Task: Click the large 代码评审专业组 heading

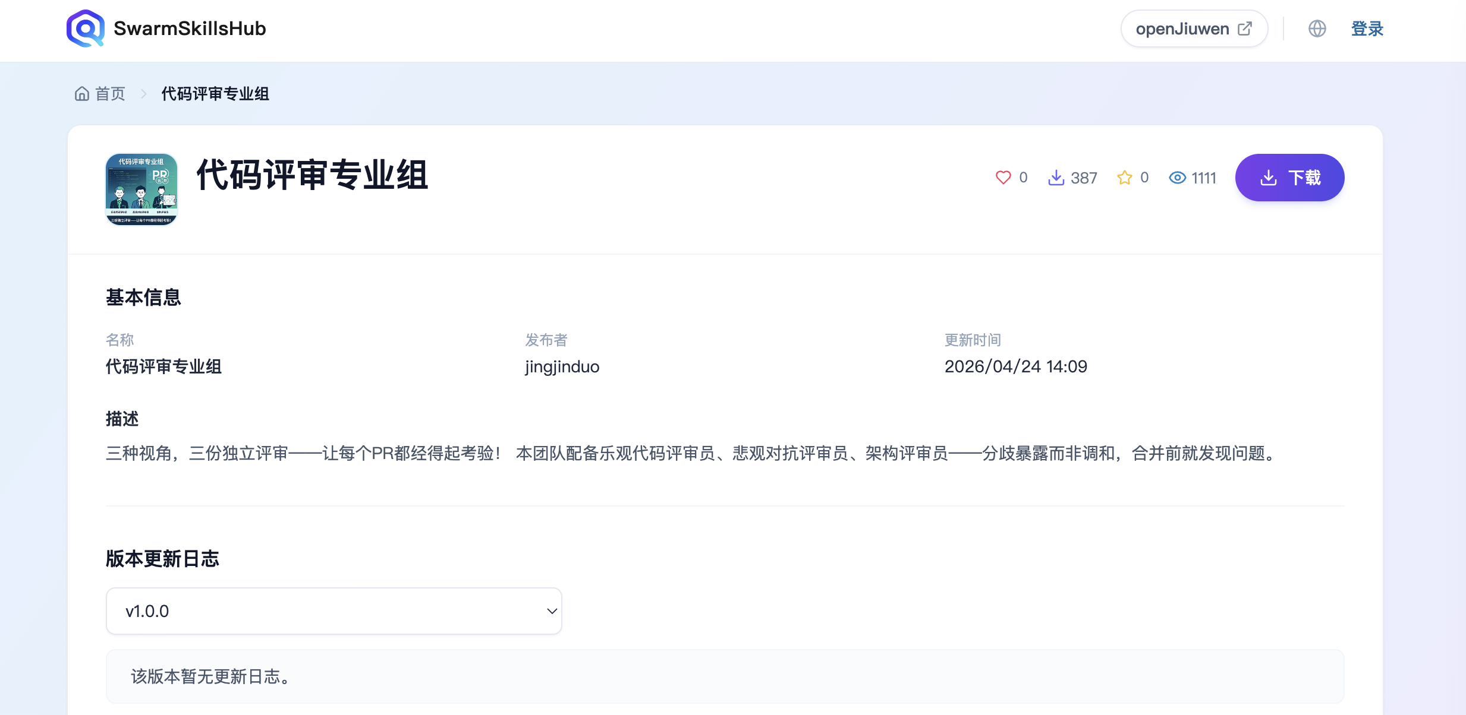Action: point(313,175)
